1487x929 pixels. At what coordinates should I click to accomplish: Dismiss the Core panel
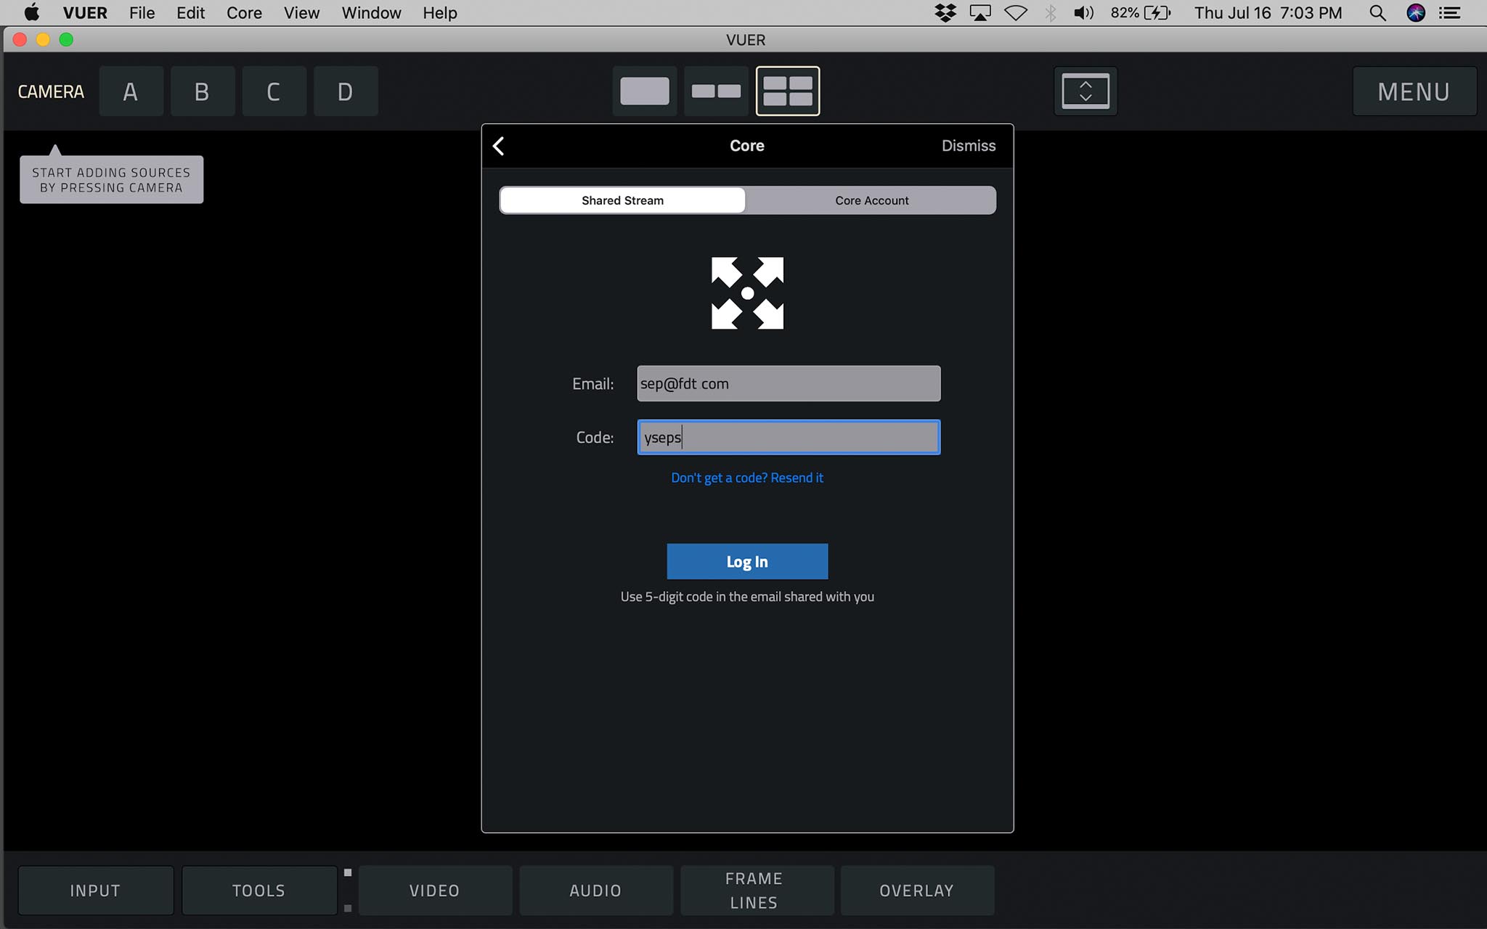click(x=969, y=146)
